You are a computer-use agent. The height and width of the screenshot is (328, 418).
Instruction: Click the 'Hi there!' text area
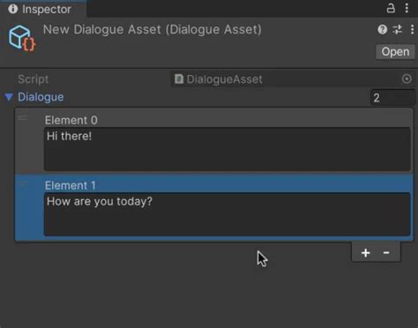[x=228, y=149]
